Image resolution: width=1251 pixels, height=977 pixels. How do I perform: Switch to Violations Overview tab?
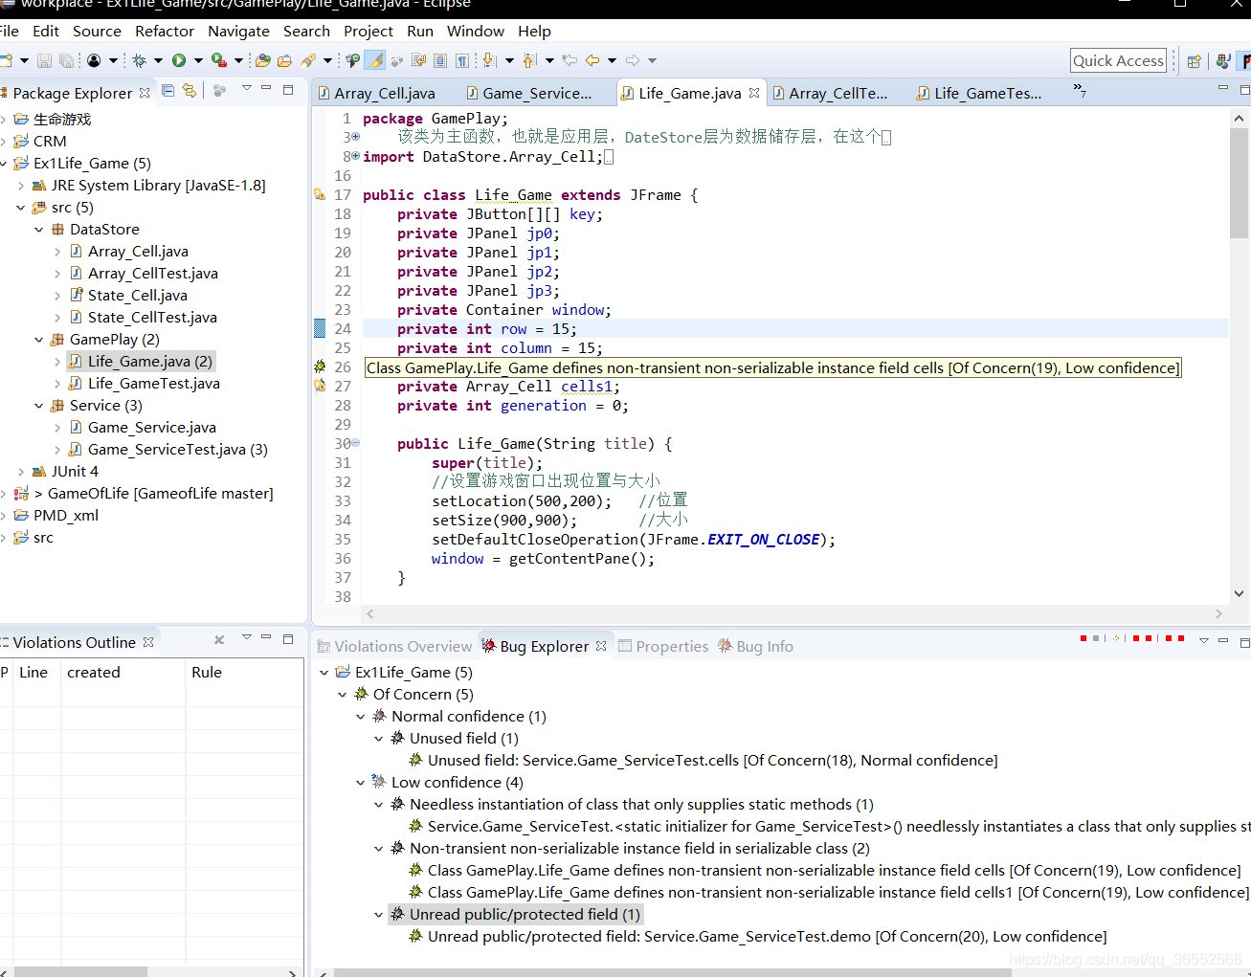pyautogui.click(x=394, y=646)
